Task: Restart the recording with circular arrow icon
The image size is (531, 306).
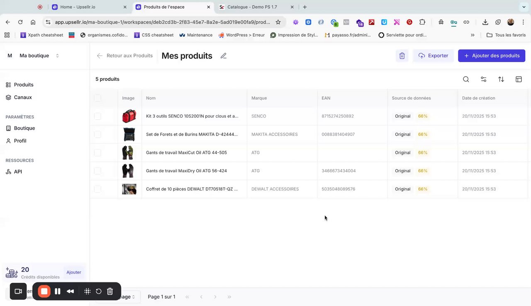Action: (x=99, y=291)
